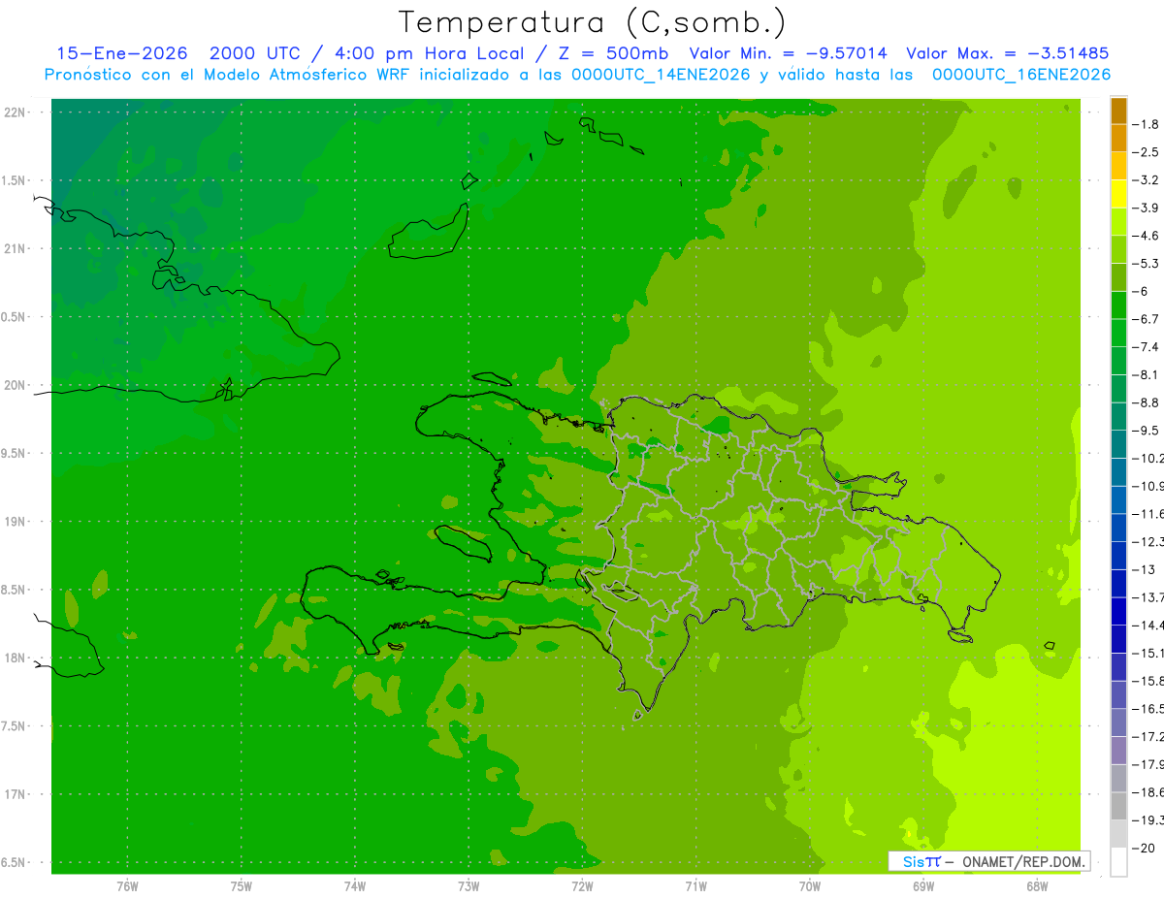Click the longitude label "68W"

1036,887
